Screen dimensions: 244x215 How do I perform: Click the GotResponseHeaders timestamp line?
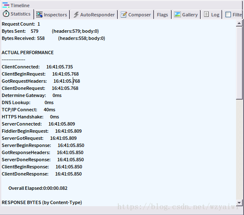(42, 153)
